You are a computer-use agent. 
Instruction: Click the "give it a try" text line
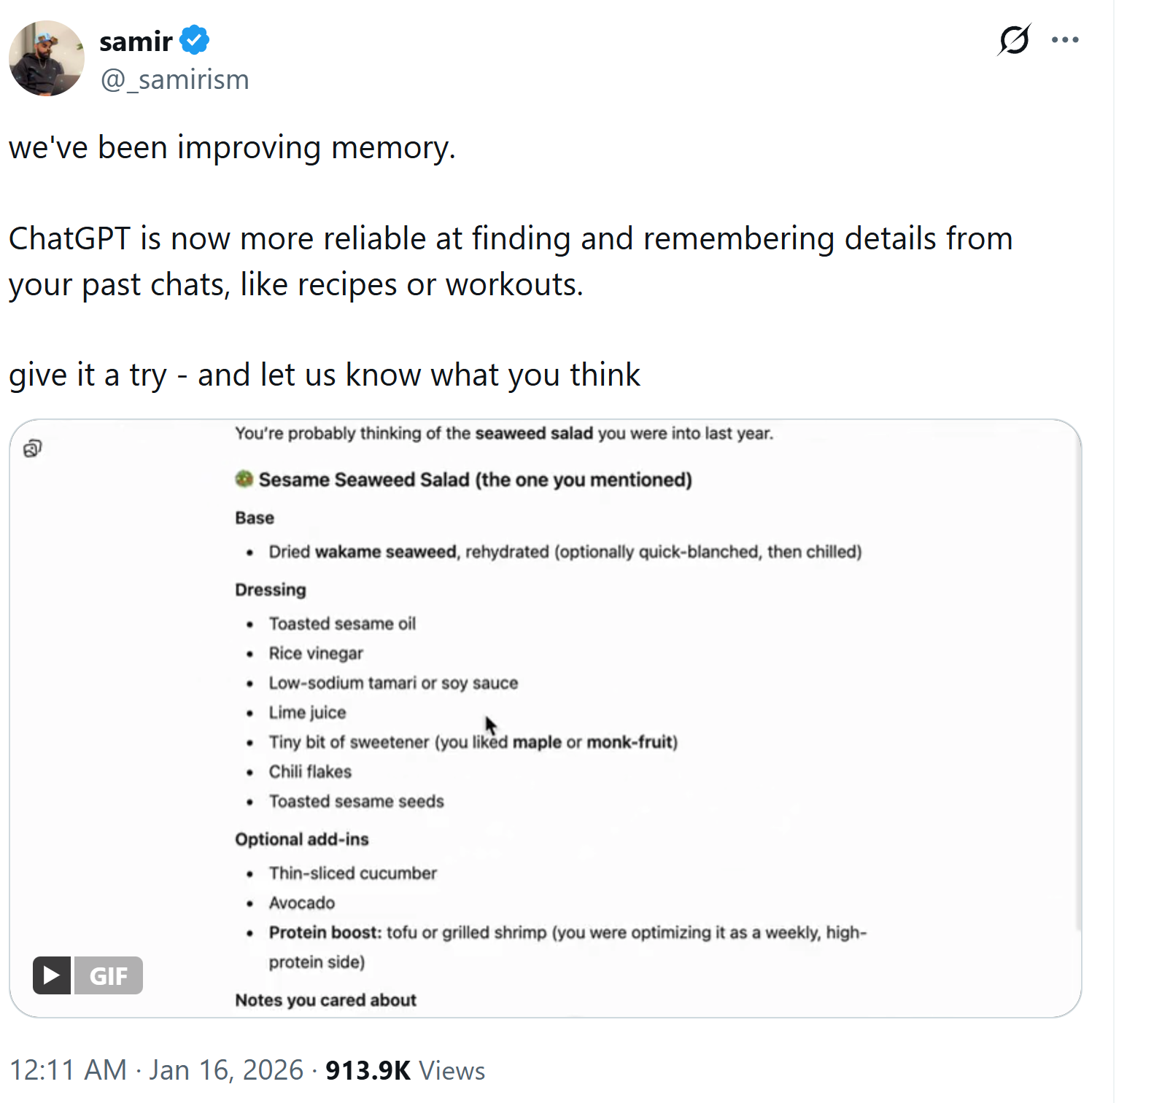tap(324, 375)
